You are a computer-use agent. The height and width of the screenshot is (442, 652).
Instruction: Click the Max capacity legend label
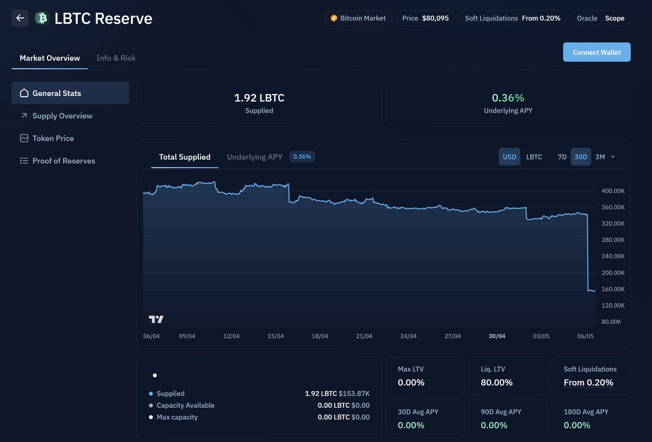(177, 418)
